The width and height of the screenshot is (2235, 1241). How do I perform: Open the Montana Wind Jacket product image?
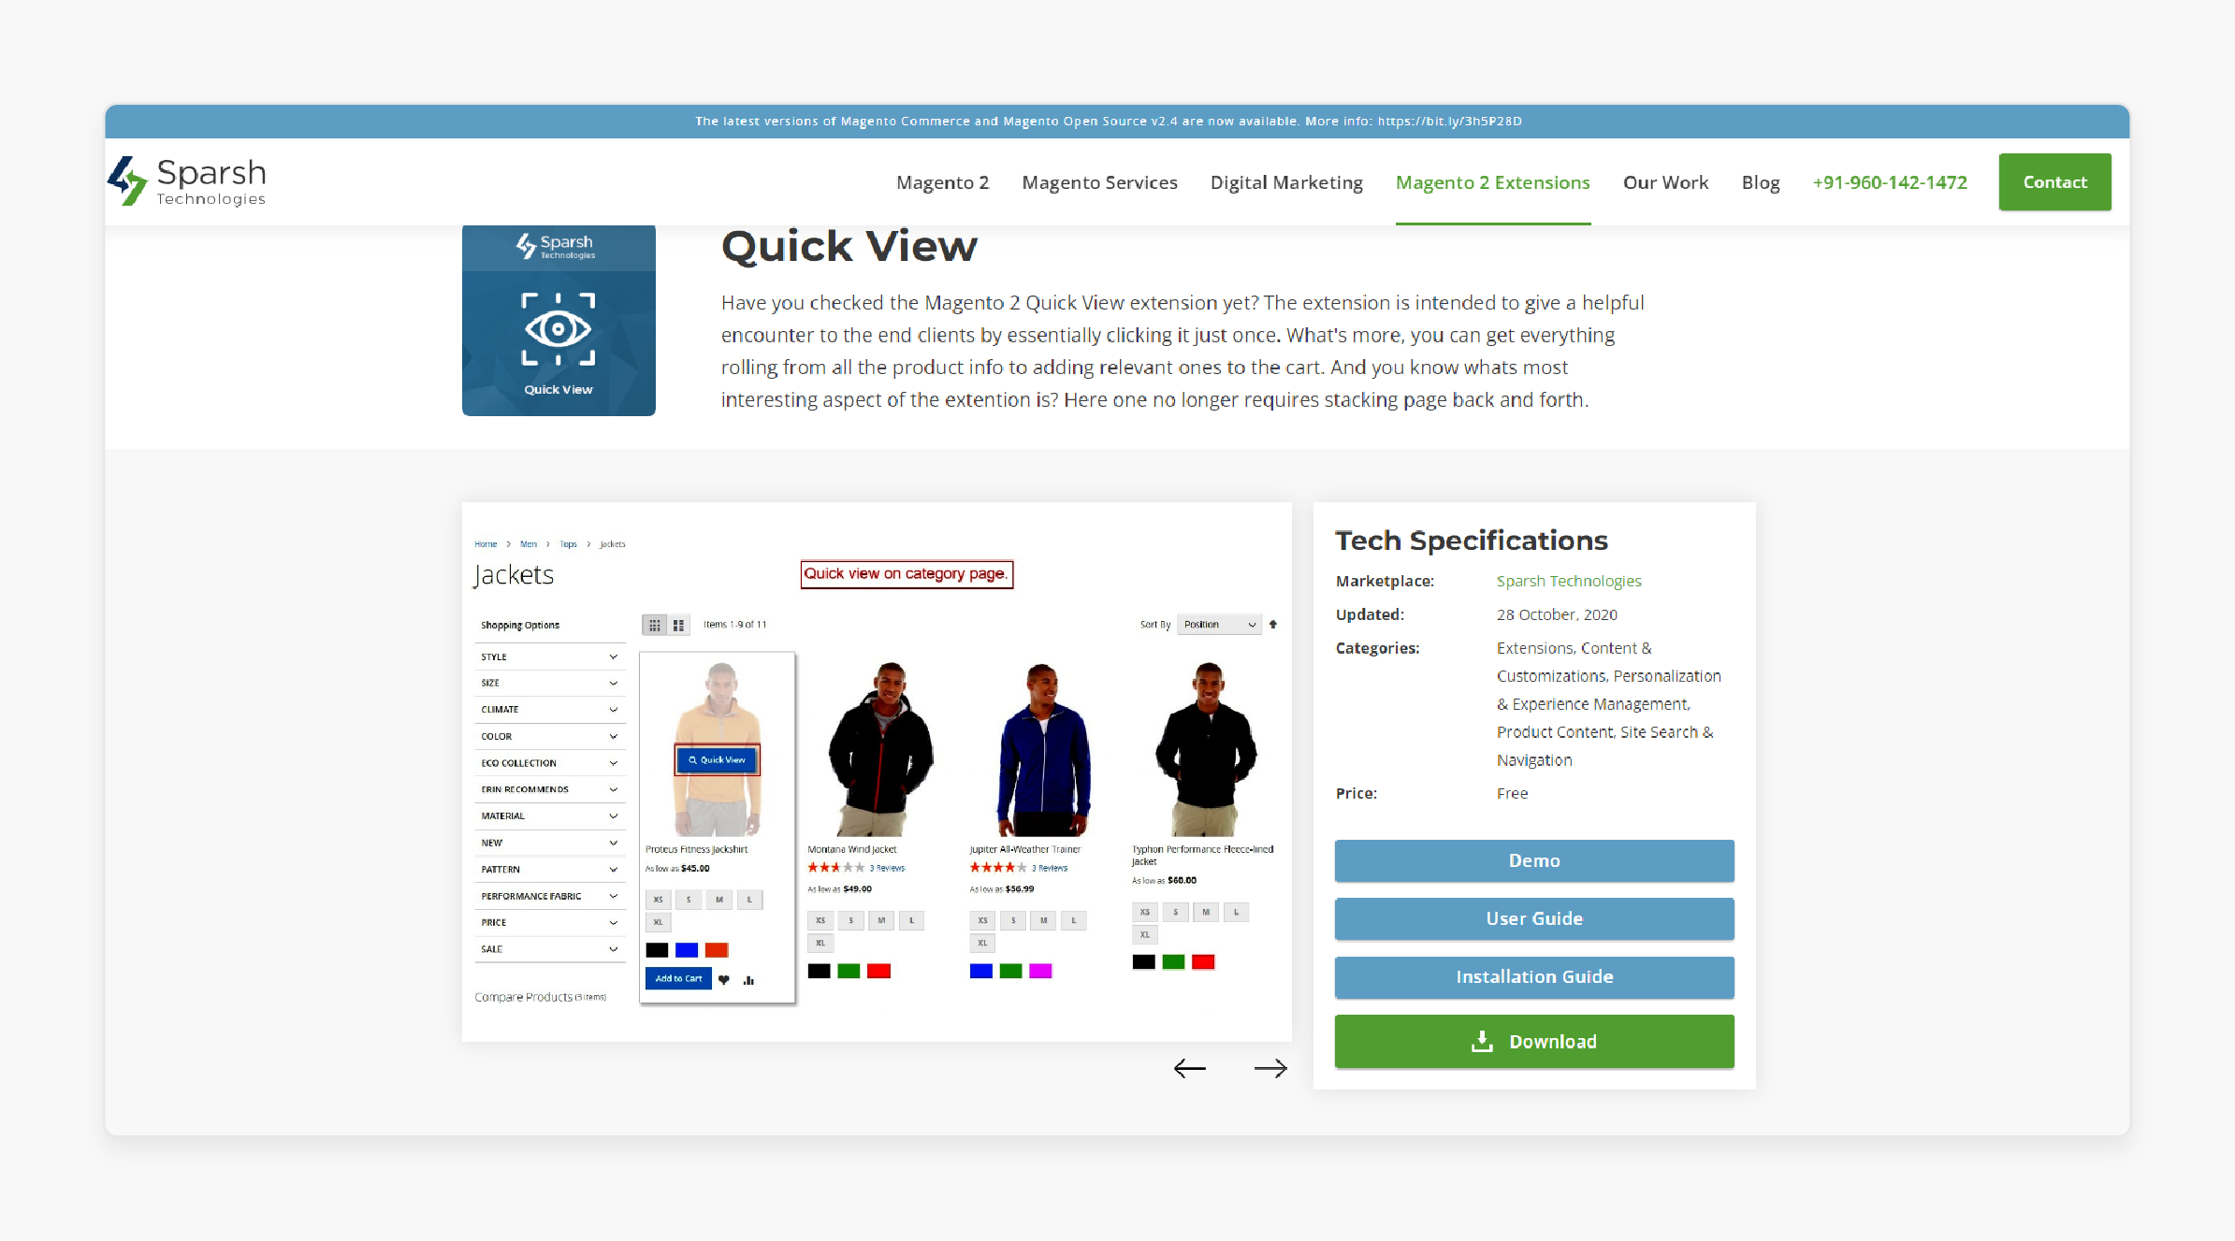[x=880, y=748]
